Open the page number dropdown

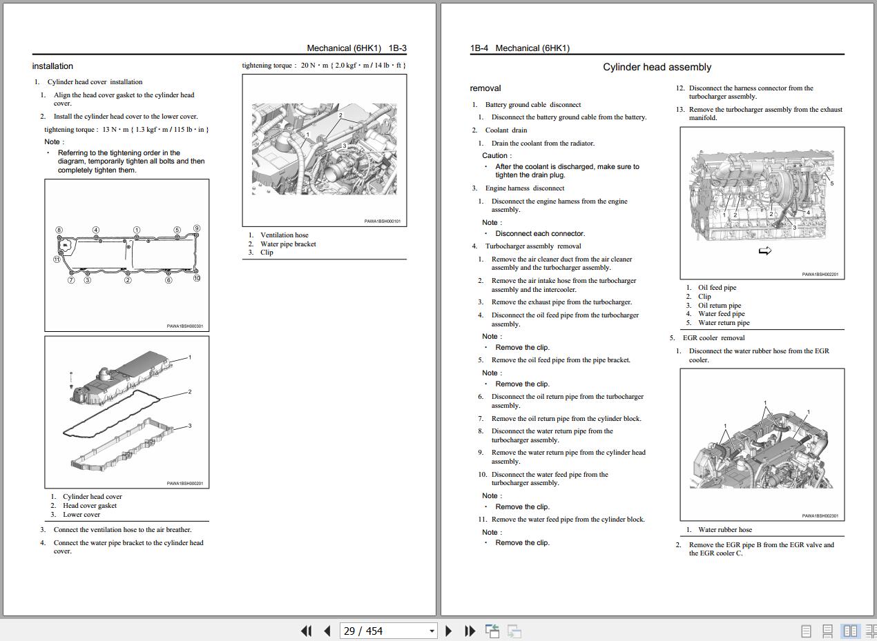(x=432, y=631)
